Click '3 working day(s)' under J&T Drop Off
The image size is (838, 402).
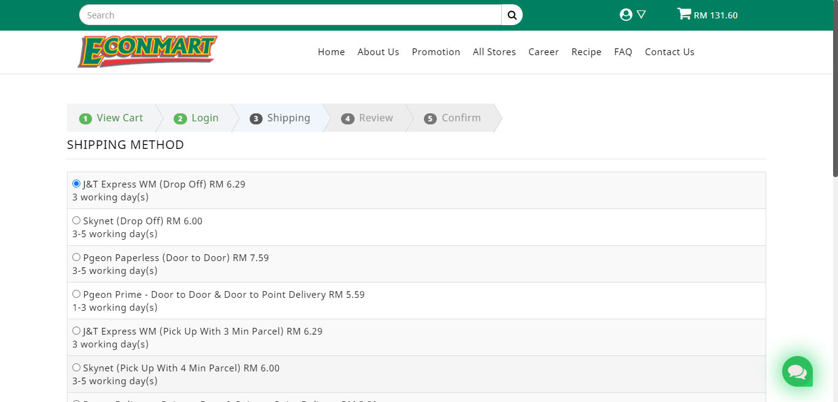point(110,197)
